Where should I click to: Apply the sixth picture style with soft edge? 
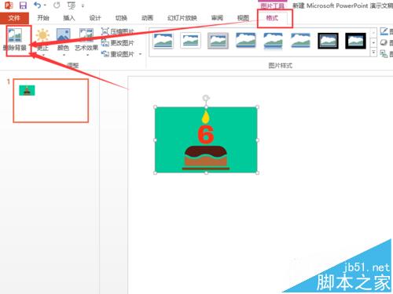click(x=300, y=41)
